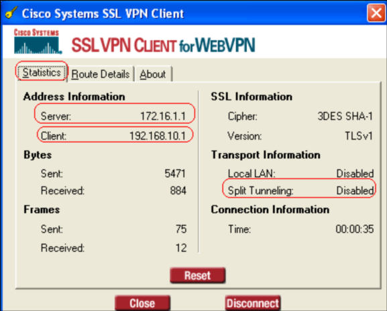Image resolution: width=387 pixels, height=311 pixels.
Task: Reset the statistics counters
Action: (197, 275)
